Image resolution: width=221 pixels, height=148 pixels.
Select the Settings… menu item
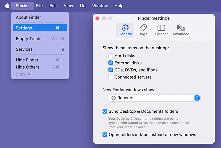click(x=40, y=28)
